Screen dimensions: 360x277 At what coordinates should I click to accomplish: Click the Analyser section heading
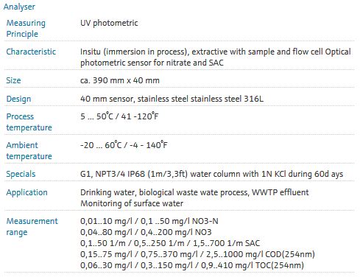[19, 7]
